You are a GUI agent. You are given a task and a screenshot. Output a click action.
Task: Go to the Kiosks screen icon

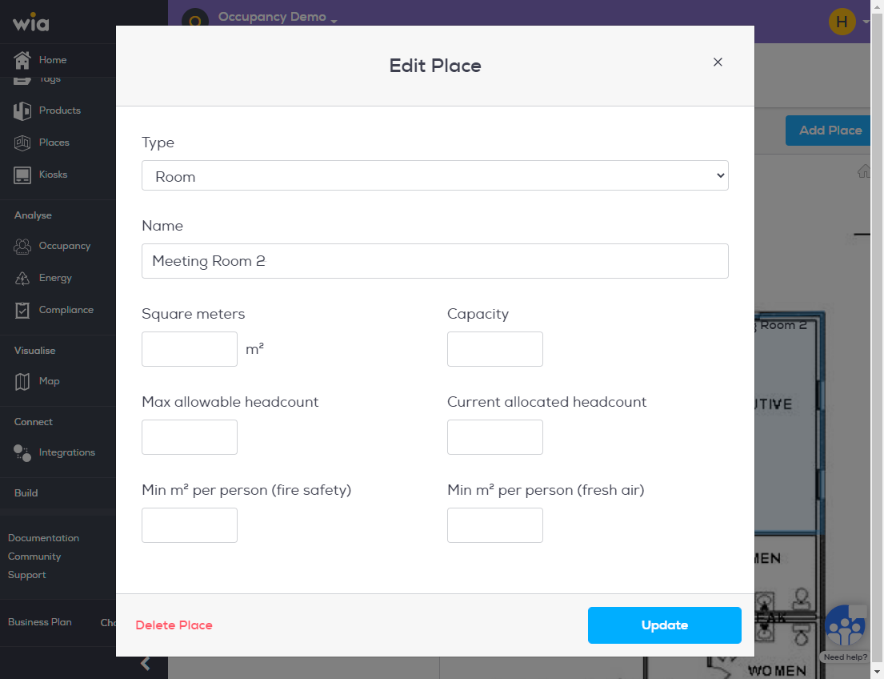point(22,175)
